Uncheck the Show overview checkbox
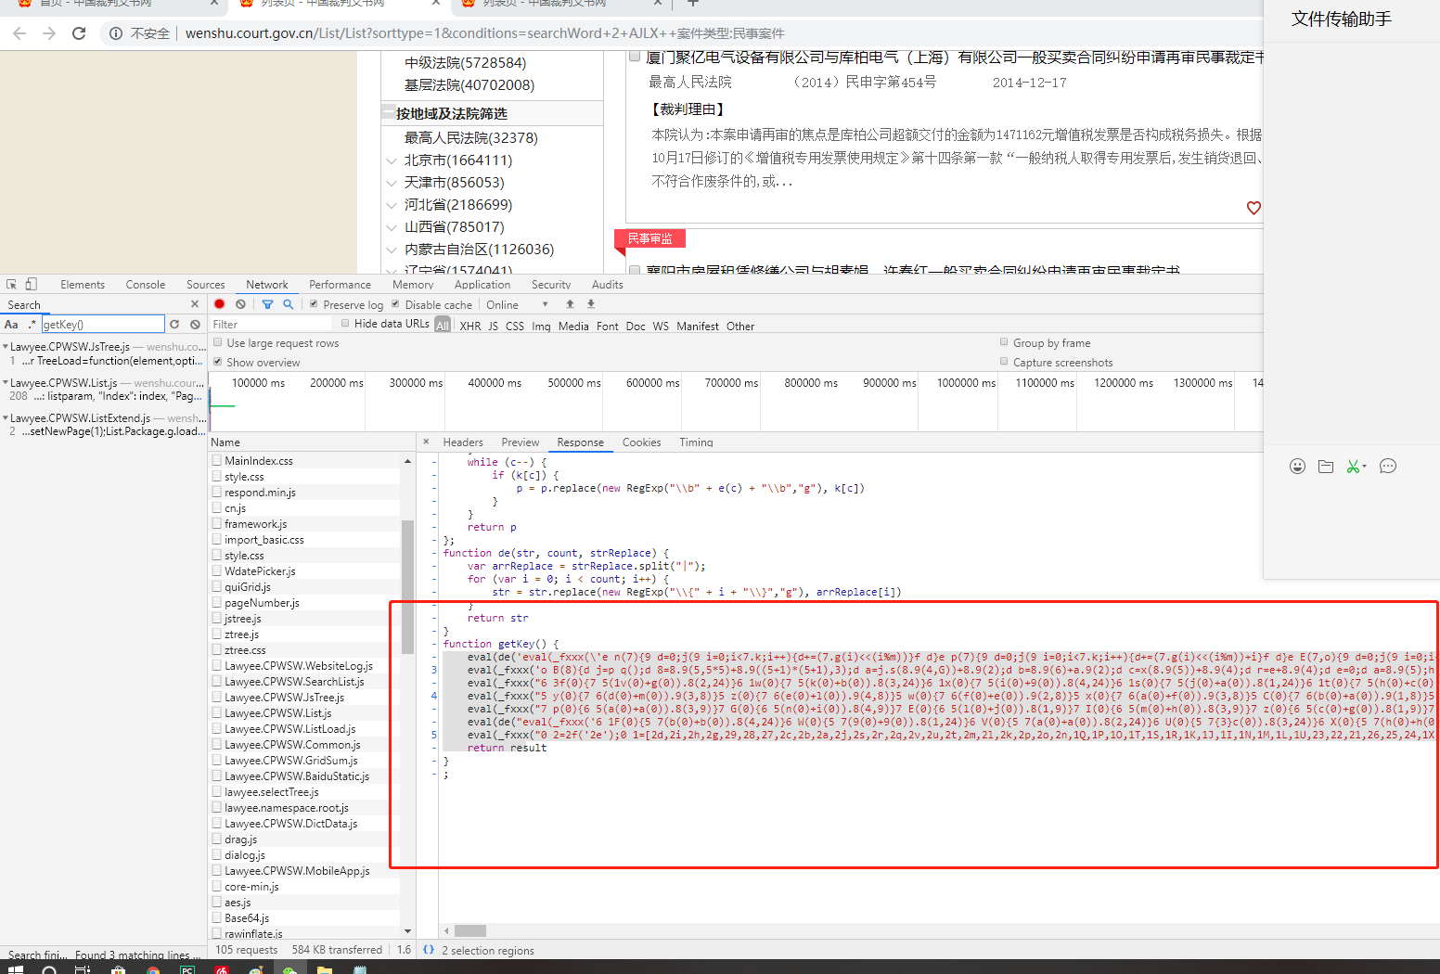 [x=217, y=362]
